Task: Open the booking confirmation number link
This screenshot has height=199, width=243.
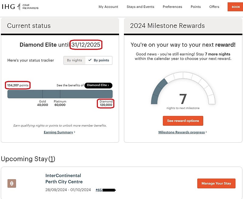Action: [106, 190]
